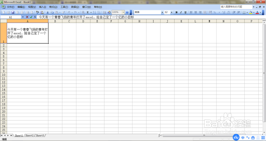Toggle Align Right for the cell
The height and width of the screenshot is (141, 266).
(200, 12)
